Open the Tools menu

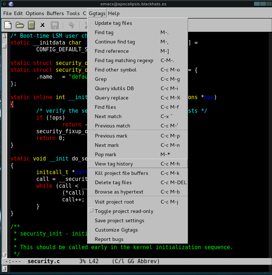click(73, 14)
